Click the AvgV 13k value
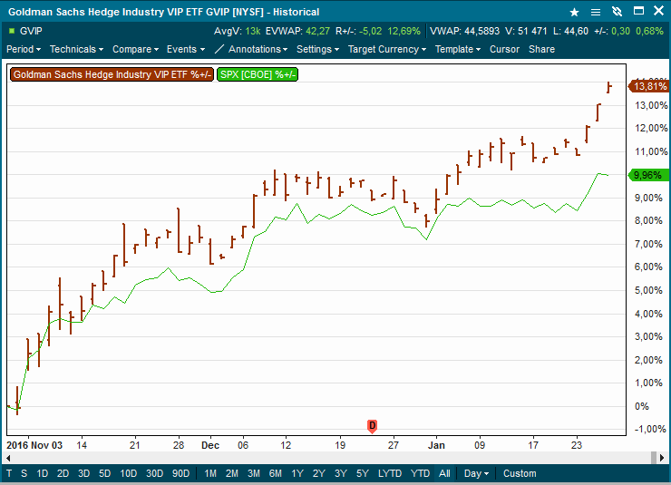 (x=237, y=31)
